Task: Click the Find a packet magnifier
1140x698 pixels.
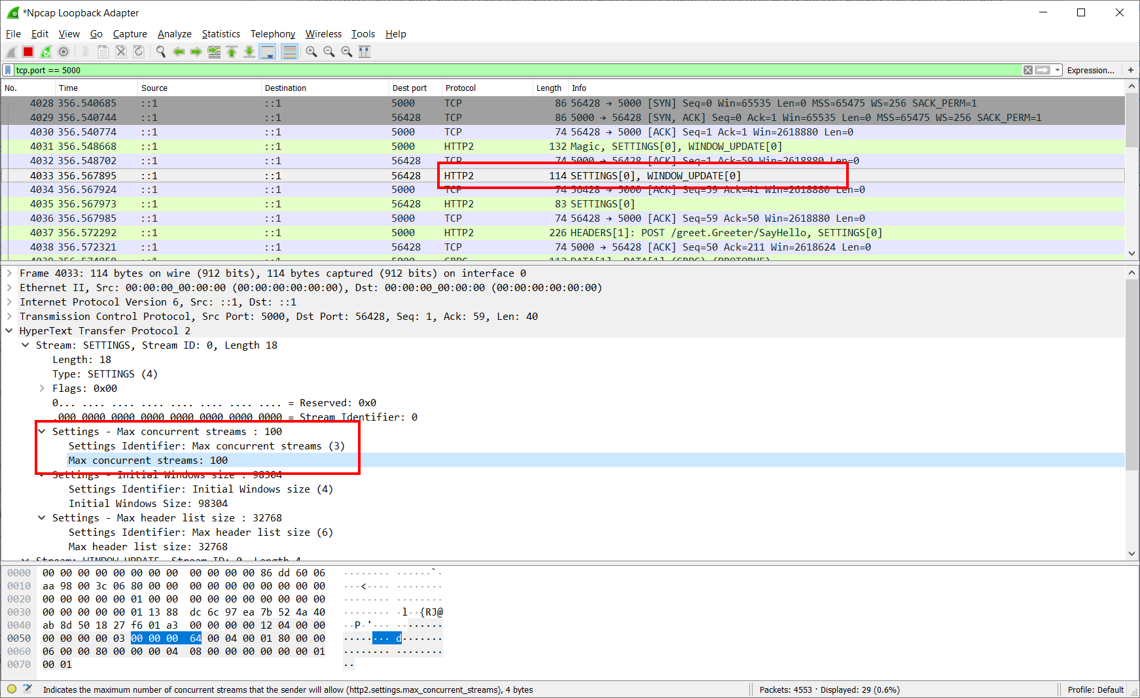Action: coord(161,52)
